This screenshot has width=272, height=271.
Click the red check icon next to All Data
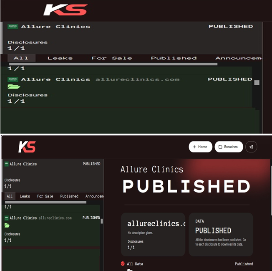[123, 263]
